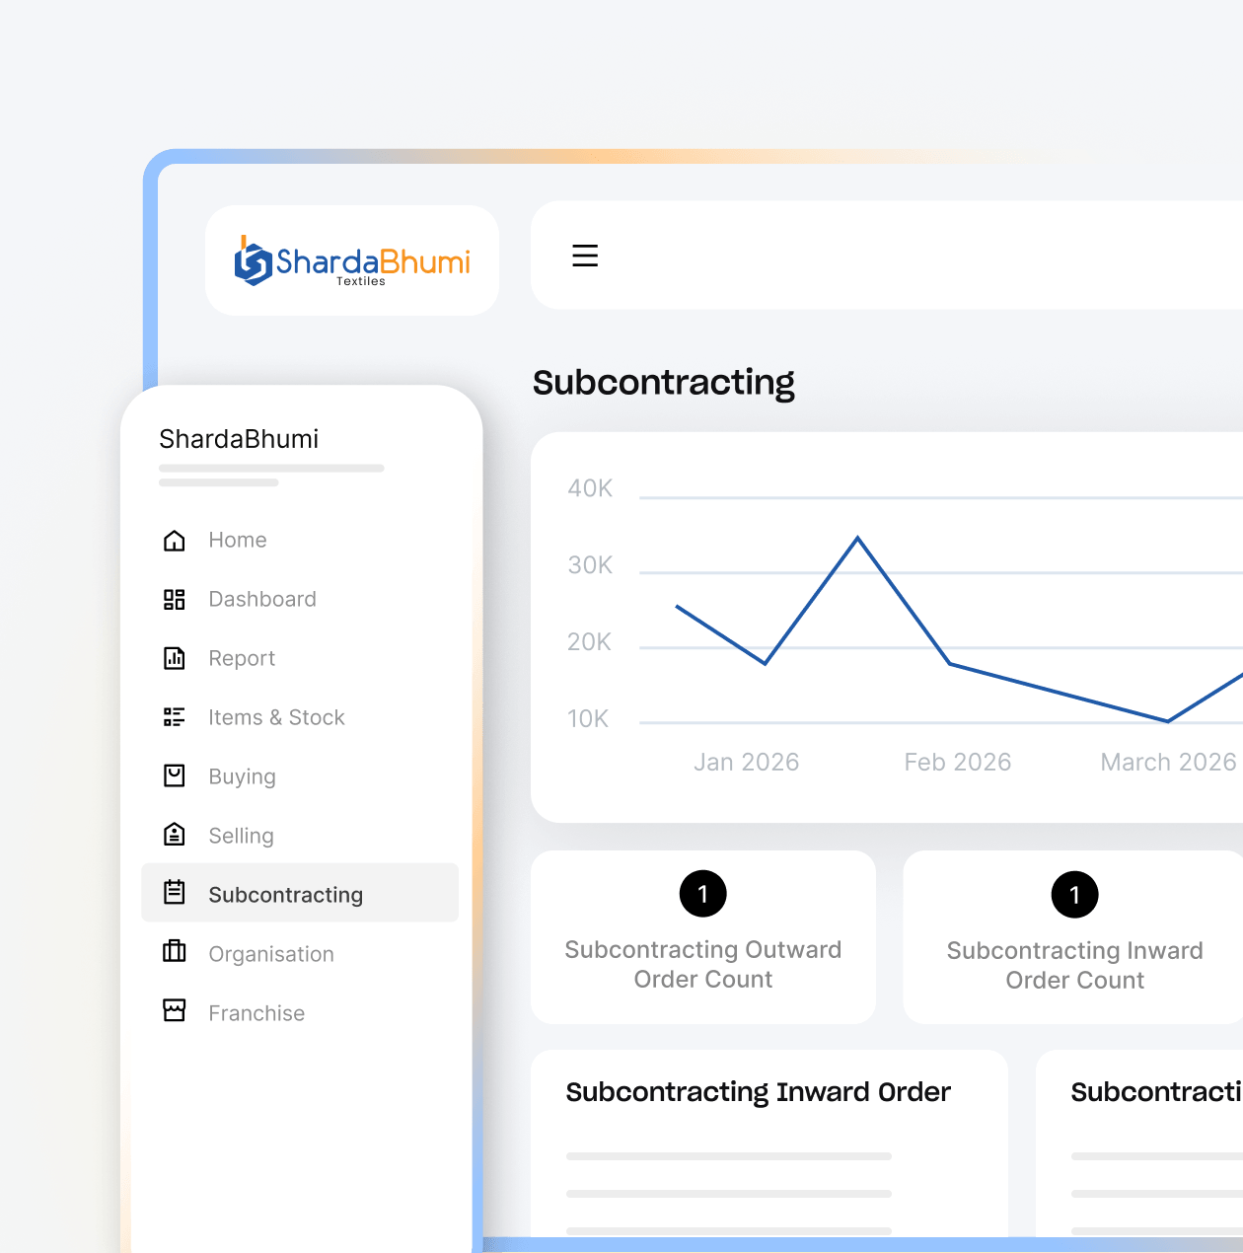Click the Report chart icon

click(175, 658)
